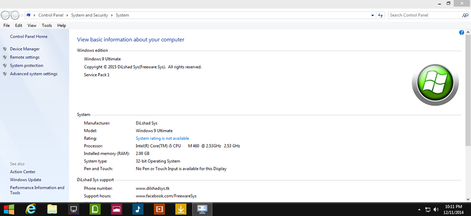The image size is (471, 216).
Task: Open the orange video player taskbar app
Action: [159, 209]
